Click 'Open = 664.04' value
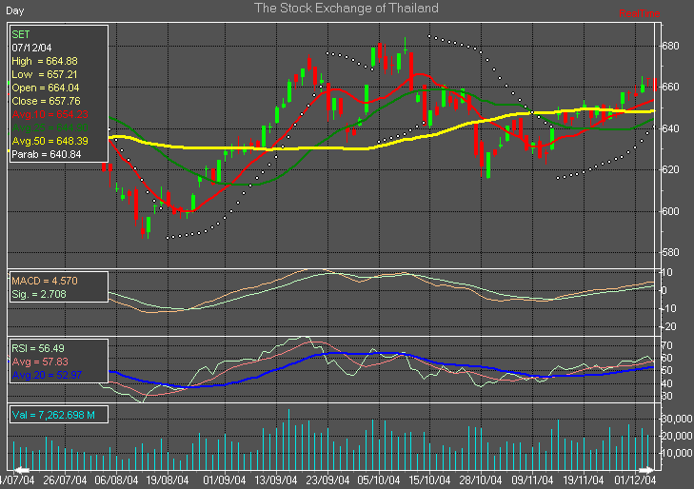Viewport: 694px width, 489px height. coord(46,88)
